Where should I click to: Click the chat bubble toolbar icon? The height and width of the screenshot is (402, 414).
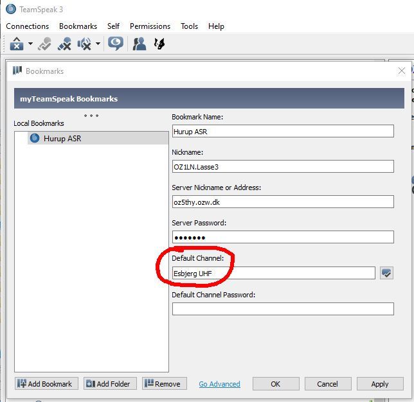point(115,44)
